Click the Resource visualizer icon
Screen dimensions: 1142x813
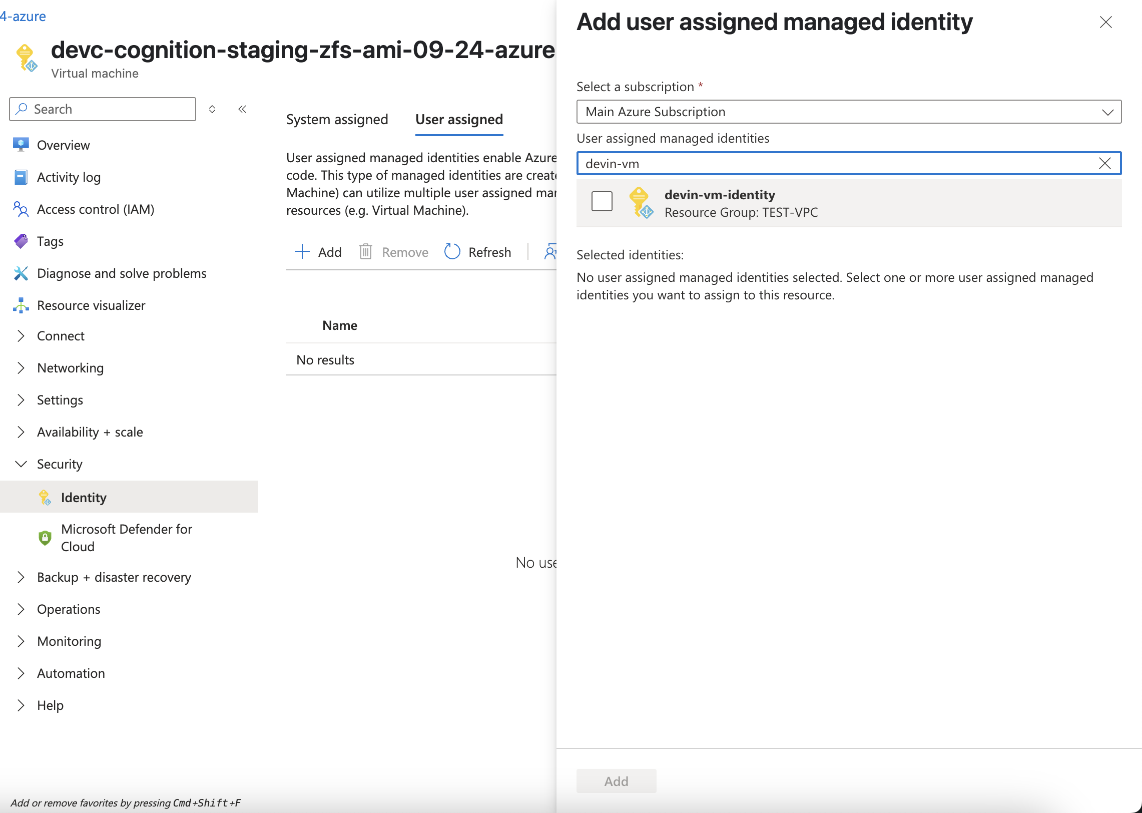tap(21, 305)
